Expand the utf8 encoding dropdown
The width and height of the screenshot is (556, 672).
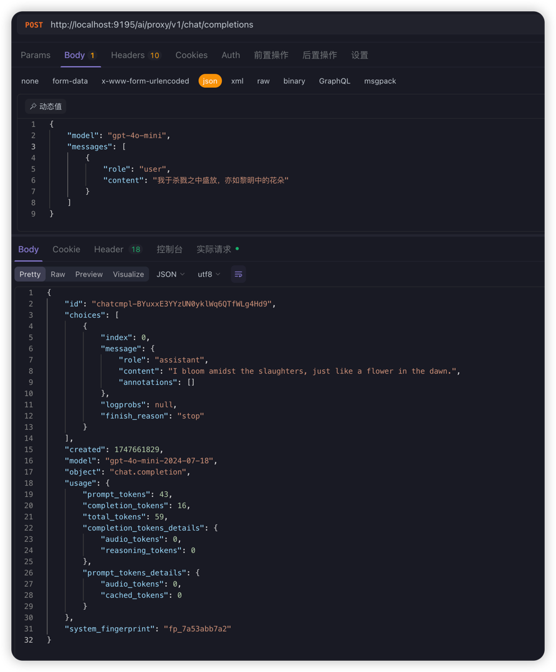point(209,274)
